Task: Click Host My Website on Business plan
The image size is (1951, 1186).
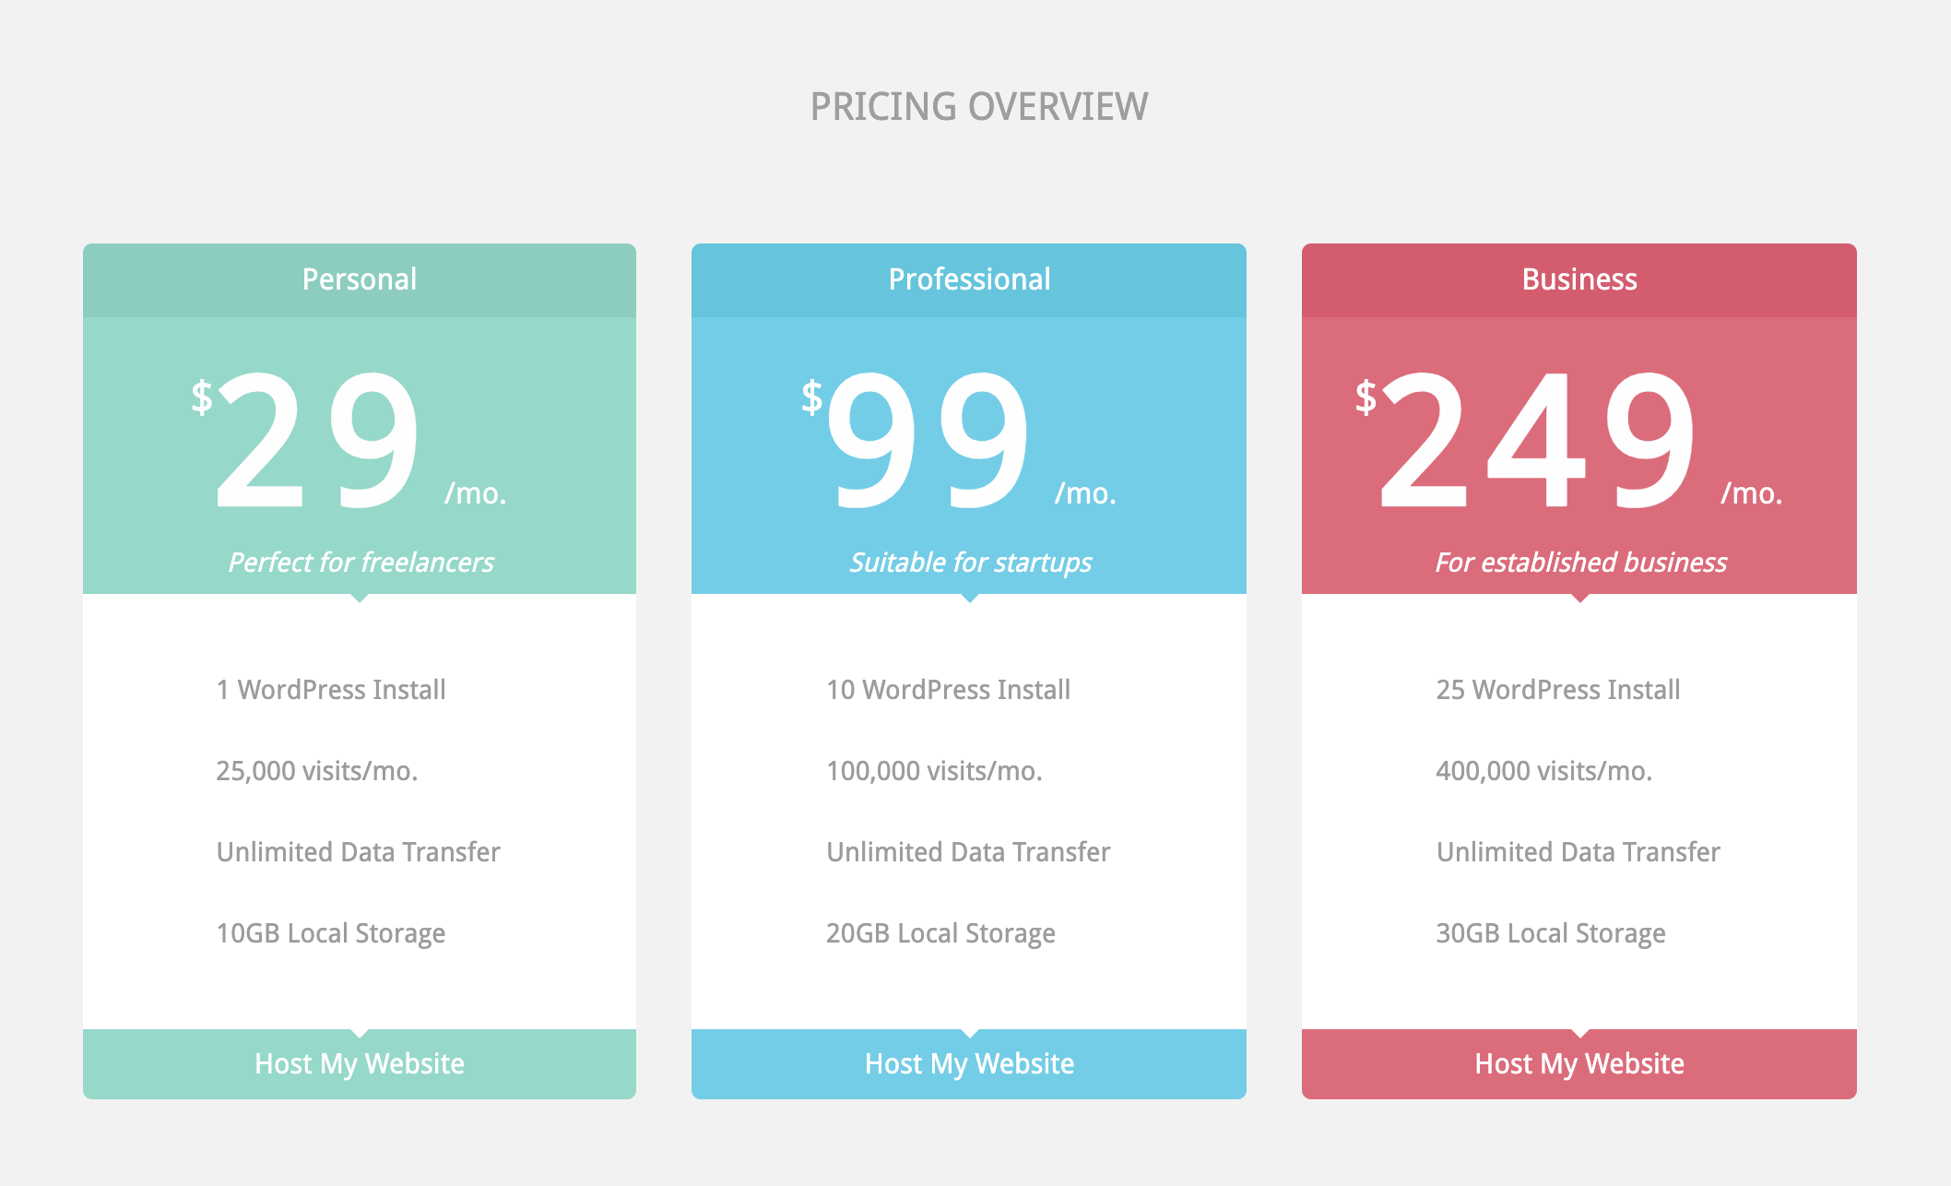Action: [1579, 1063]
